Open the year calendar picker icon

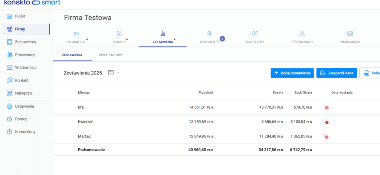pyautogui.click(x=111, y=73)
